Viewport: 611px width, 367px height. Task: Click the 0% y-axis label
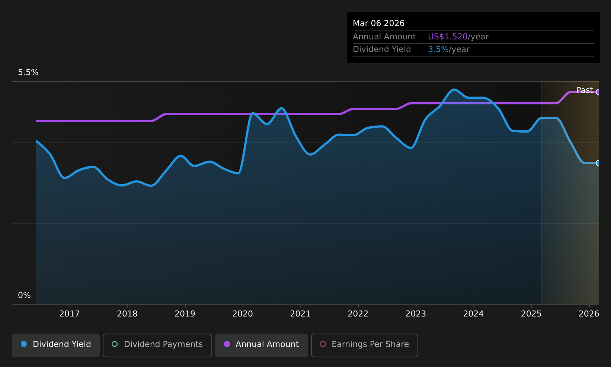click(x=24, y=295)
